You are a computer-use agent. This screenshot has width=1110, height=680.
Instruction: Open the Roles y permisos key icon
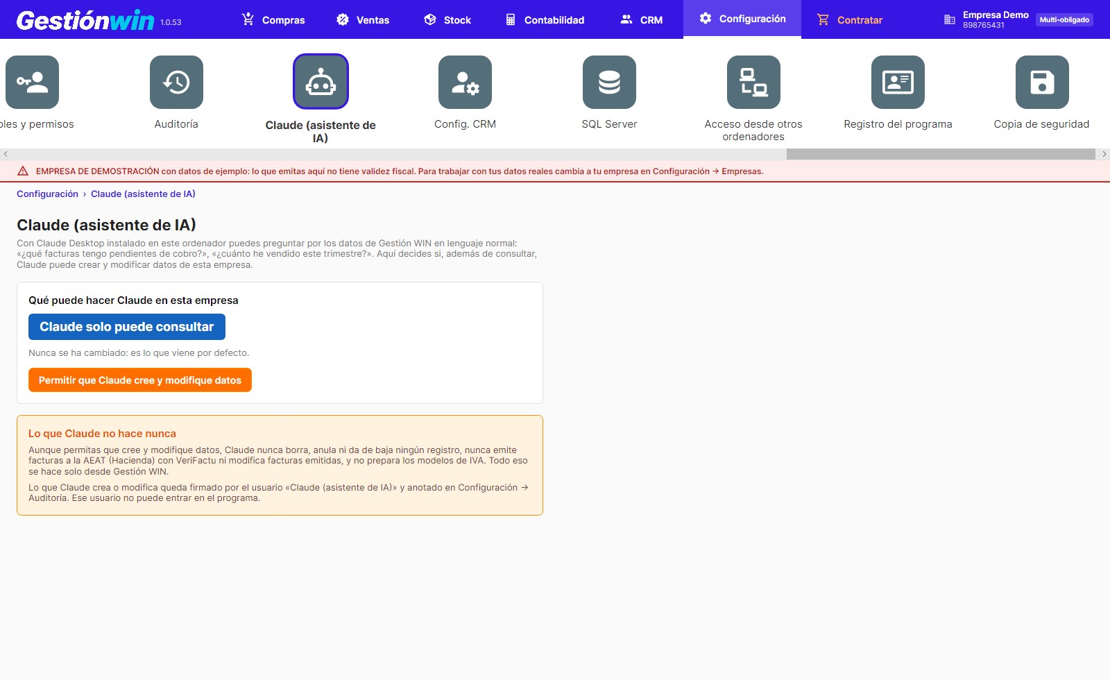coord(32,82)
